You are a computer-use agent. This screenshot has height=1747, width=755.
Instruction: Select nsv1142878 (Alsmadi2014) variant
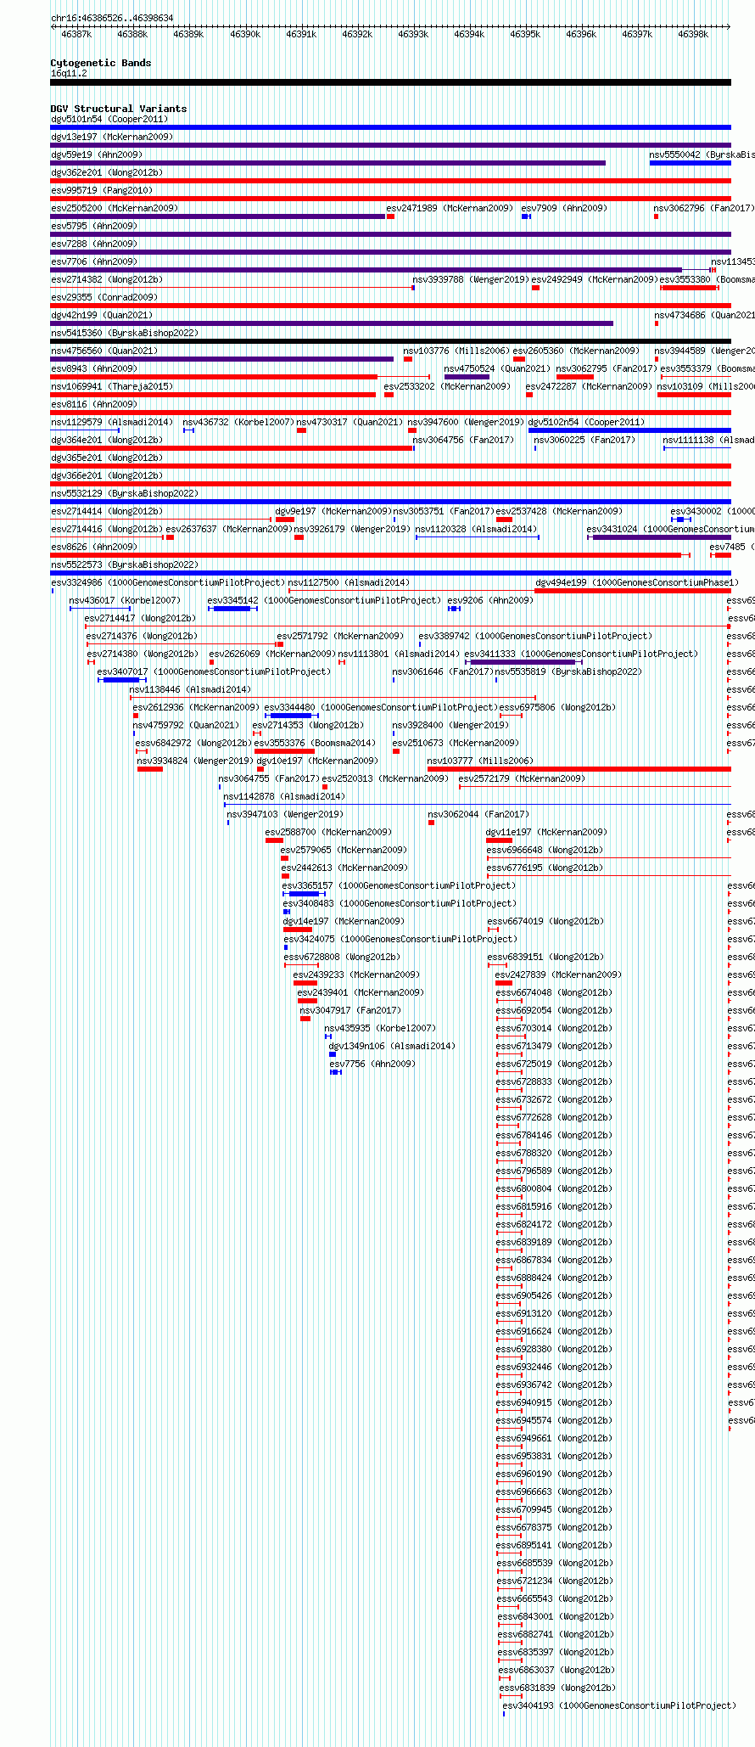tap(285, 796)
